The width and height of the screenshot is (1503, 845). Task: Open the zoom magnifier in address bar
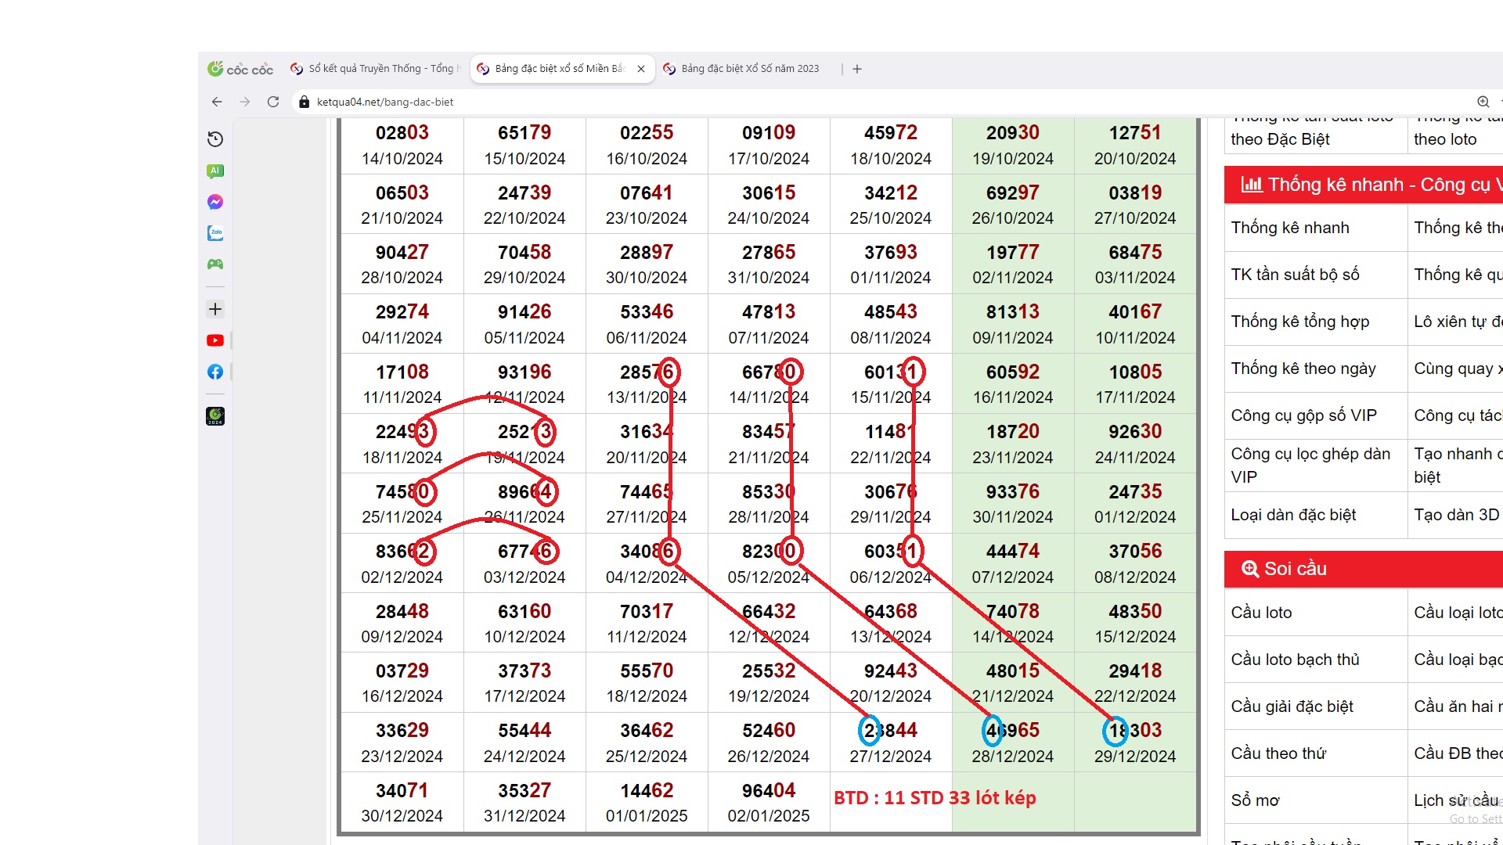tap(1483, 102)
